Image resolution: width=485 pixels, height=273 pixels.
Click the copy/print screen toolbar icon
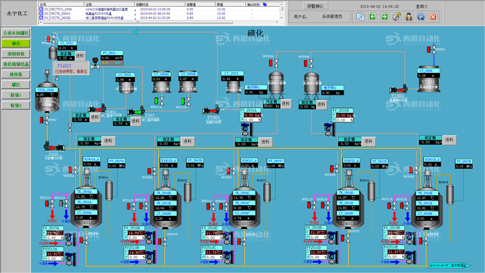(x=360, y=17)
